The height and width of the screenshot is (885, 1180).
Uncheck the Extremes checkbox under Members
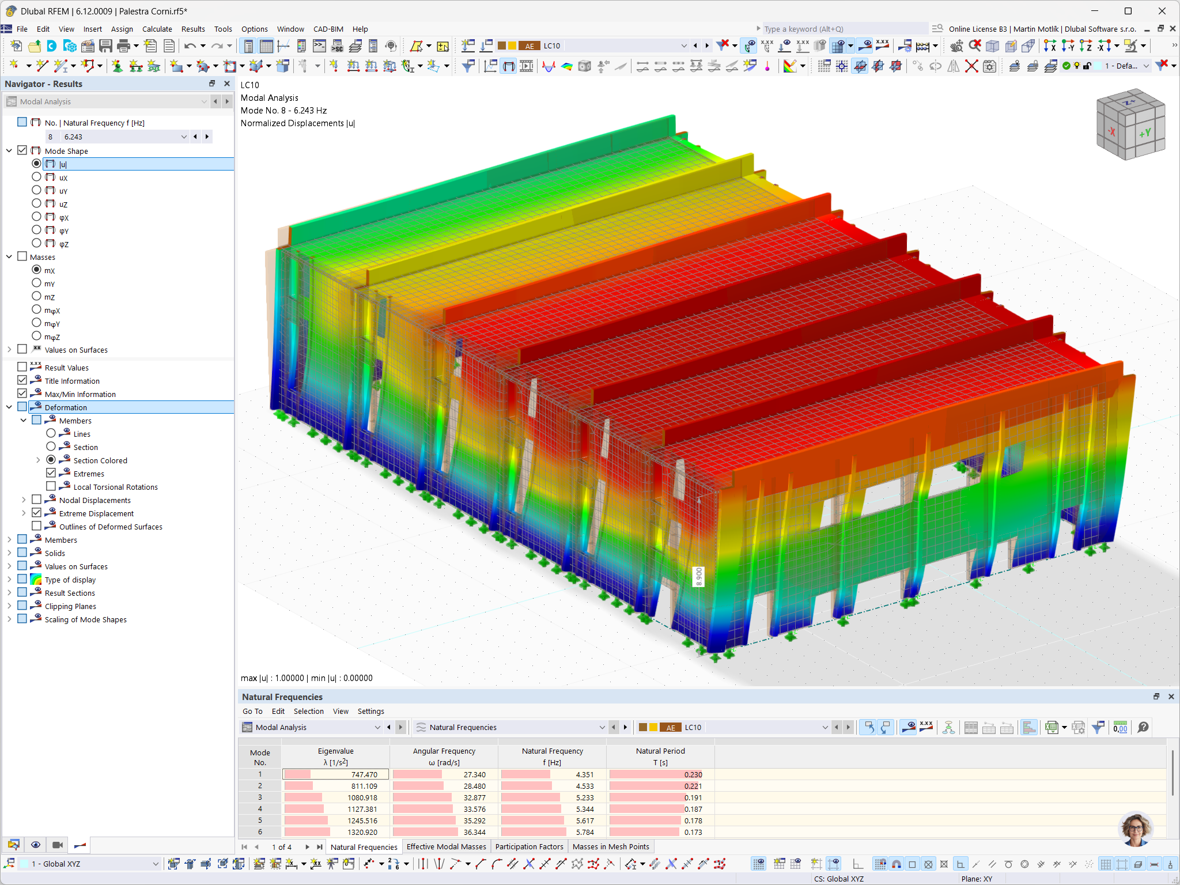click(51, 472)
